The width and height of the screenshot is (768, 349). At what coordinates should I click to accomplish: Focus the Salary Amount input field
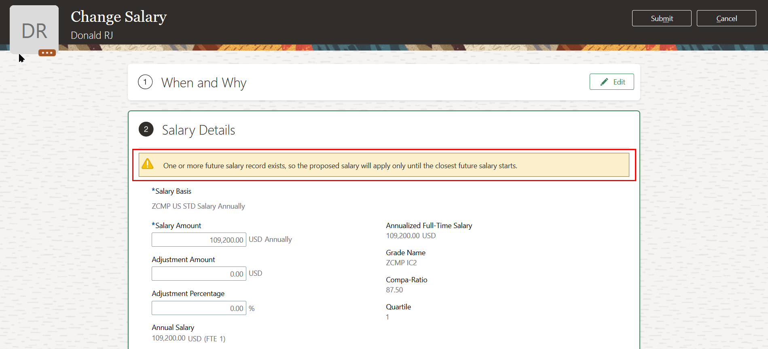[x=199, y=240]
